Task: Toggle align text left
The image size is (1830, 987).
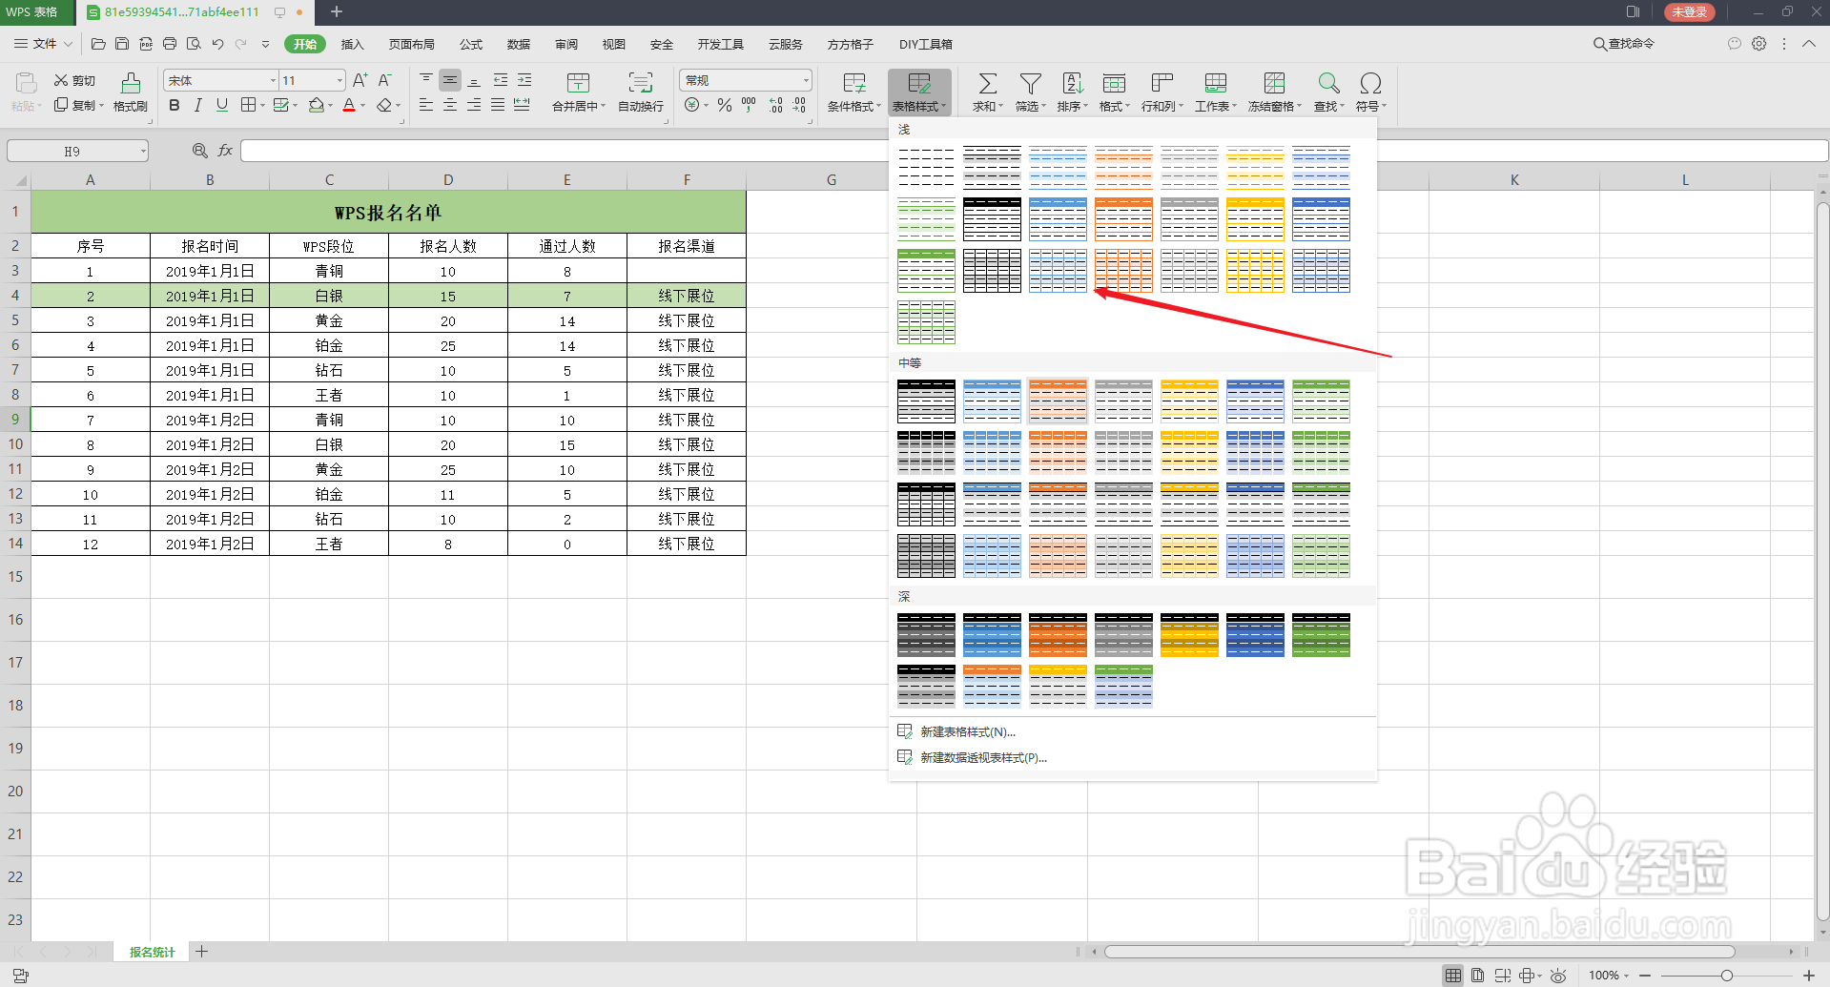Action: click(426, 105)
